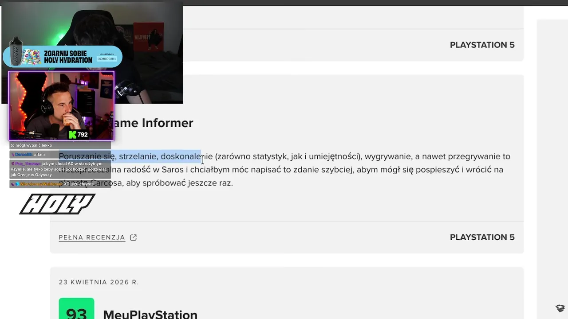Click the DOBRODZIEJ badge on the banner

[107, 58]
